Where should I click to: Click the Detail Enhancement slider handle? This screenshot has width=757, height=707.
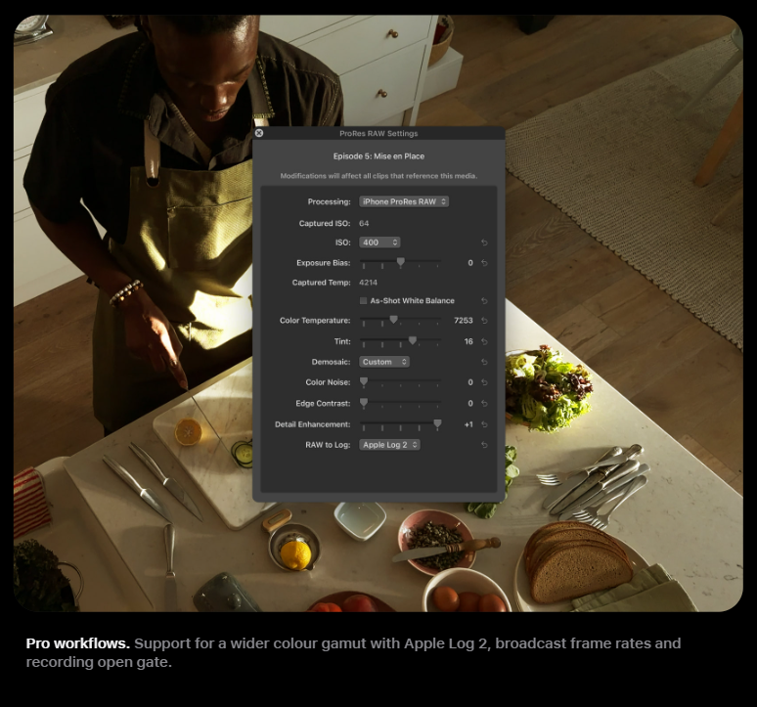pyautogui.click(x=437, y=424)
